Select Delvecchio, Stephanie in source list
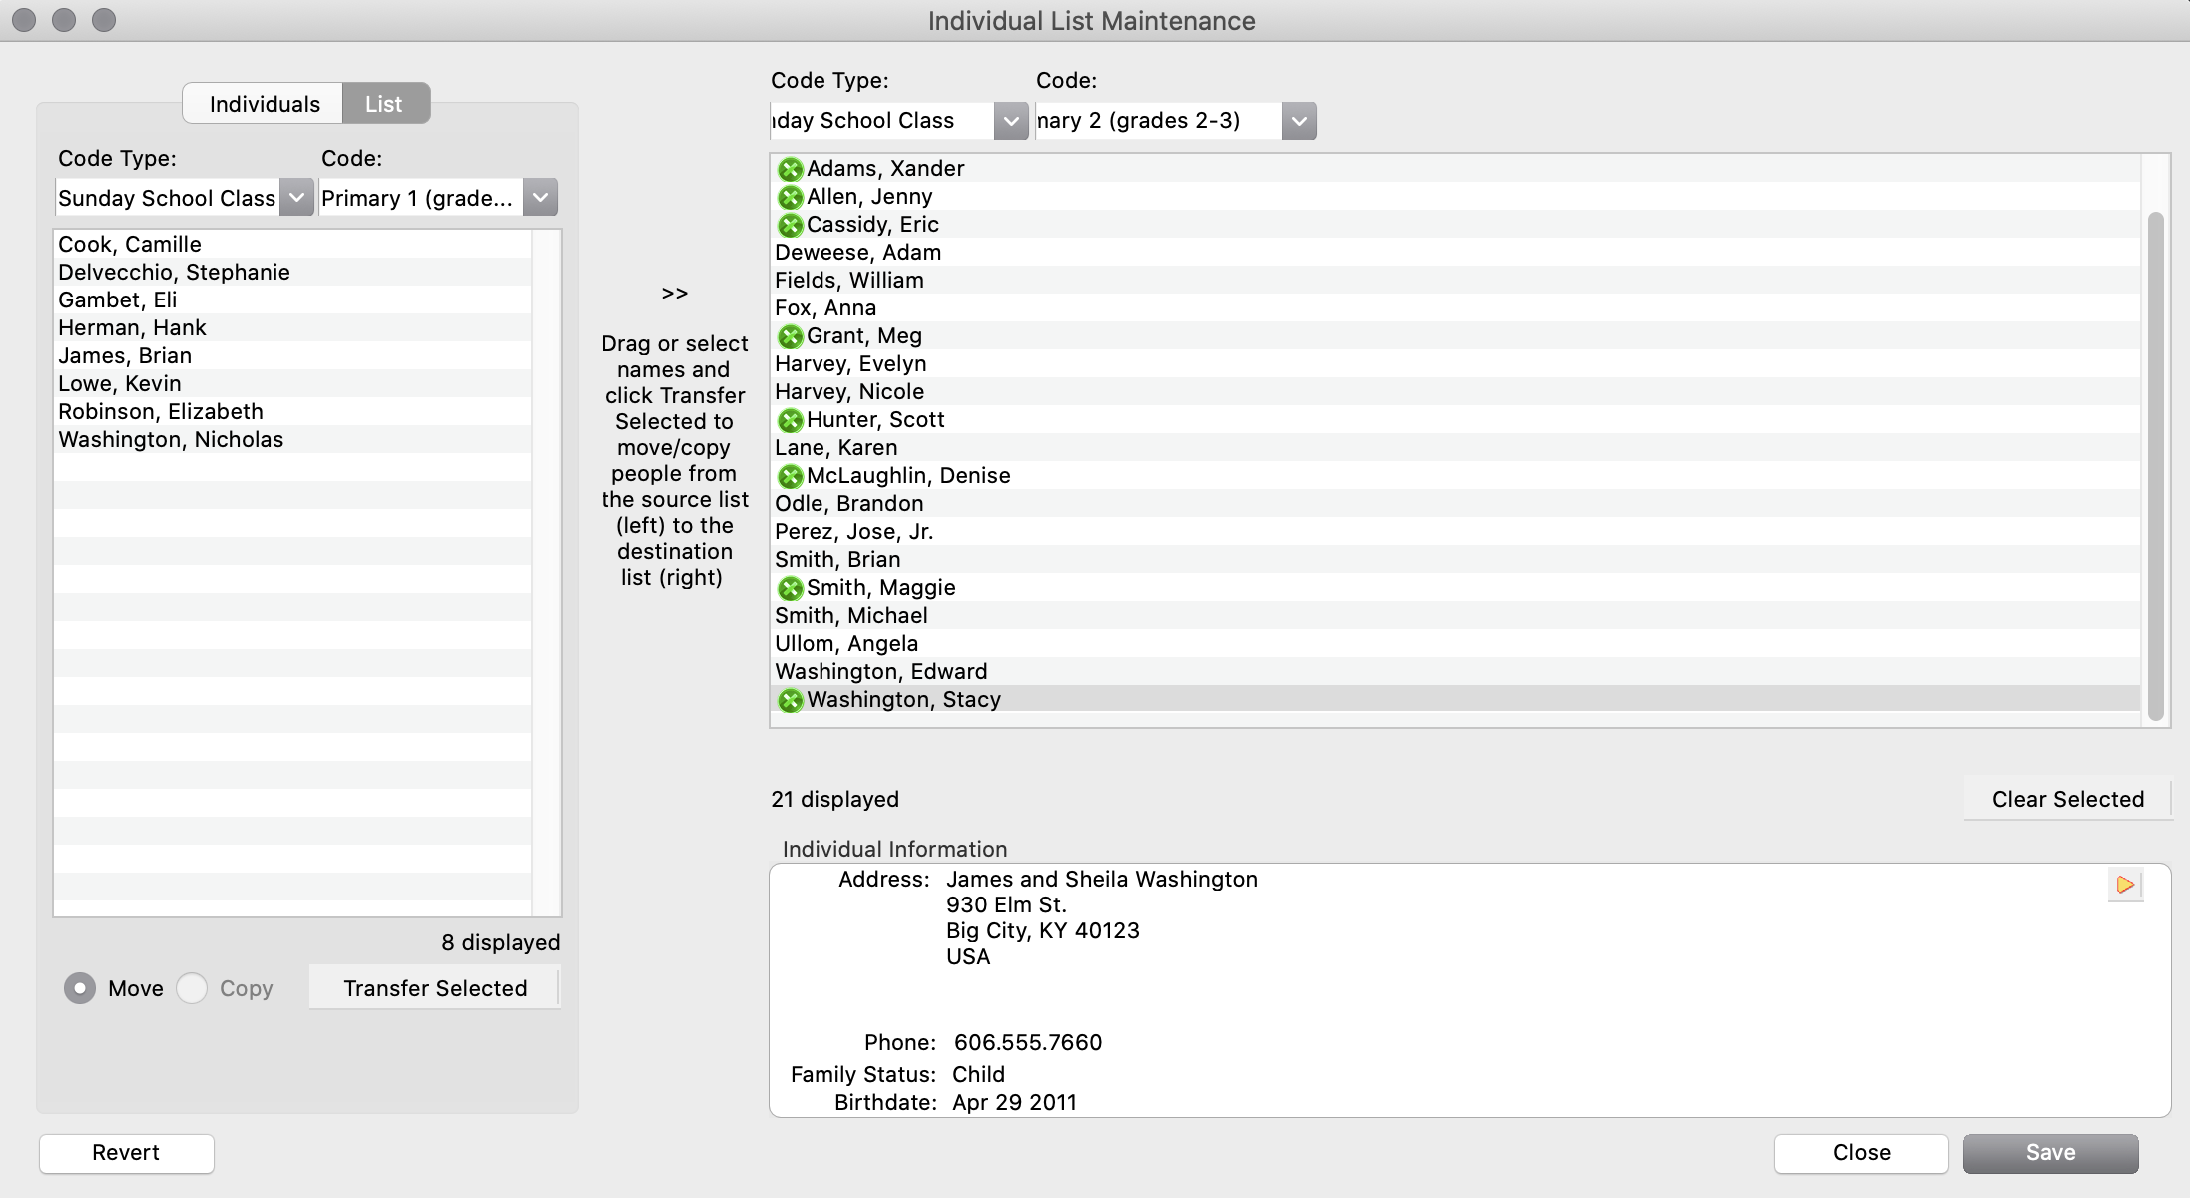 (174, 273)
